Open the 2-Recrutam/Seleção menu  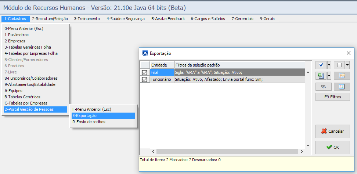tap(50, 19)
